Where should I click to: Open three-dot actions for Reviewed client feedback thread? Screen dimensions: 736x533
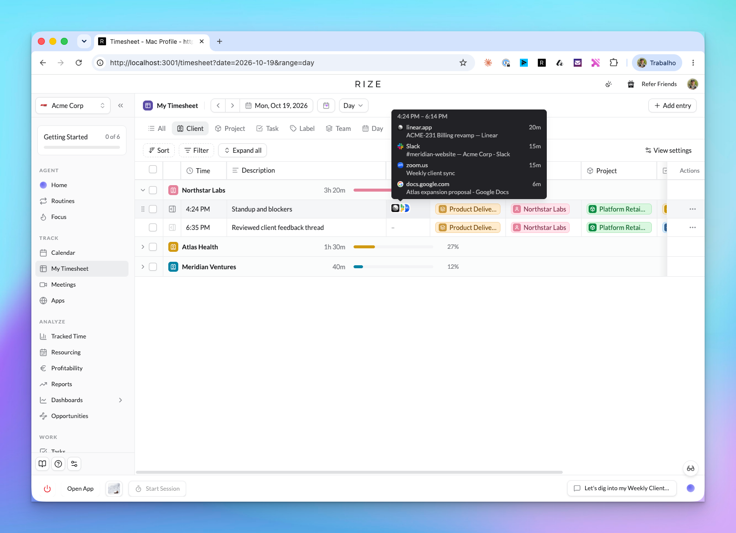pyautogui.click(x=693, y=227)
